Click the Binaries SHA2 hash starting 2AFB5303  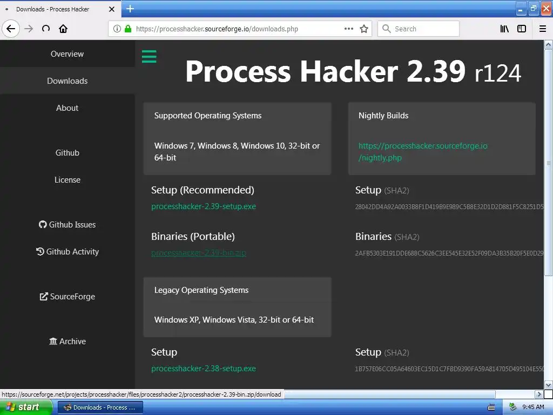[449, 253]
